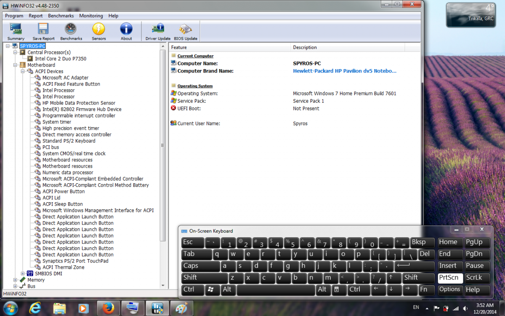The image size is (505, 316).
Task: Click the Feature column header
Action: click(230, 47)
